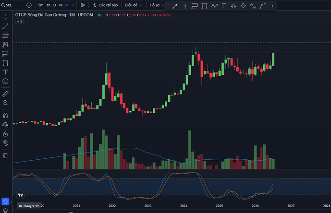This screenshot has width=331, height=213.
Task: Select the Fibonacci retracement tool
Action: tap(5, 35)
